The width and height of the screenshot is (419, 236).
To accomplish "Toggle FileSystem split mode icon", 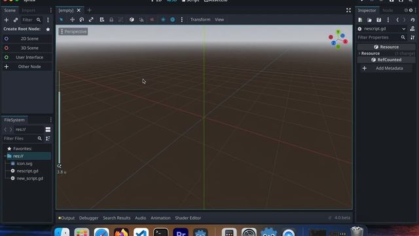I will [48, 130].
